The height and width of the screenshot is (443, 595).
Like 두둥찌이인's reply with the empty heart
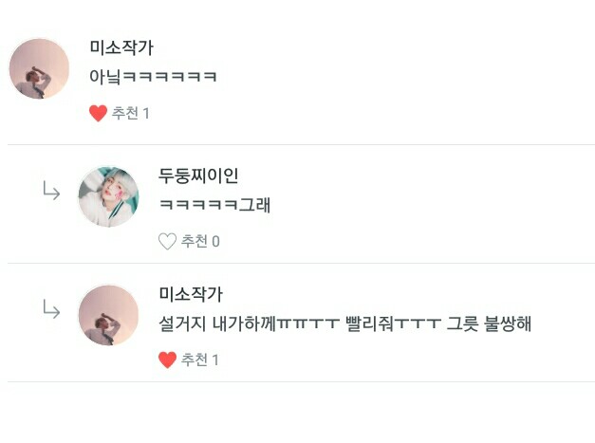tap(167, 241)
